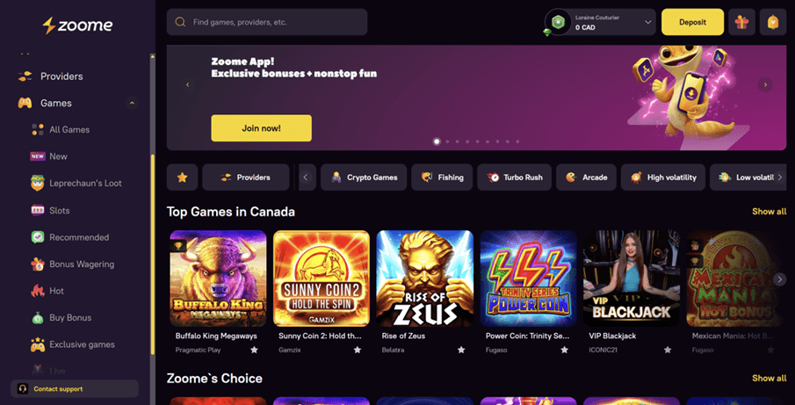
Task: Click the star favorites category button
Action: [x=182, y=177]
